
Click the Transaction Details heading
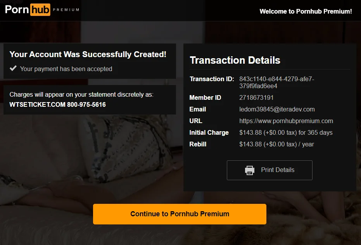[235, 60]
